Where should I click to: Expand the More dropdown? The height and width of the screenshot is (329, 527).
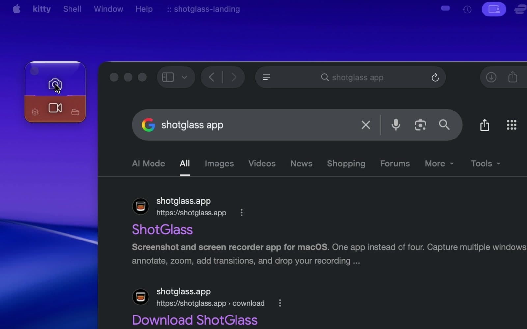click(439, 164)
